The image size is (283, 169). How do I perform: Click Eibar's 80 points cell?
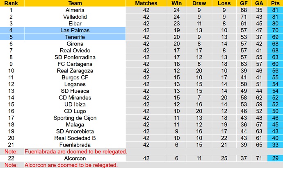pyautogui.click(x=274, y=23)
